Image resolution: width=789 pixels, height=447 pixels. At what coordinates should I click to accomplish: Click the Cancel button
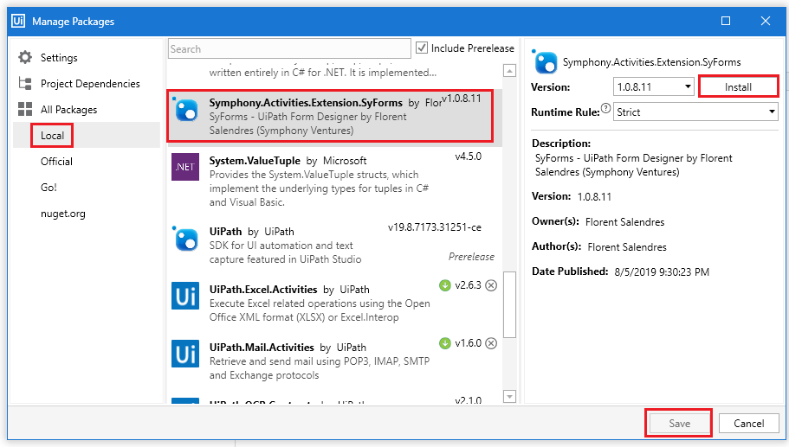(x=749, y=424)
